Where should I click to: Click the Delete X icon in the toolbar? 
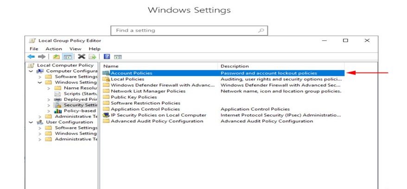[82, 56]
